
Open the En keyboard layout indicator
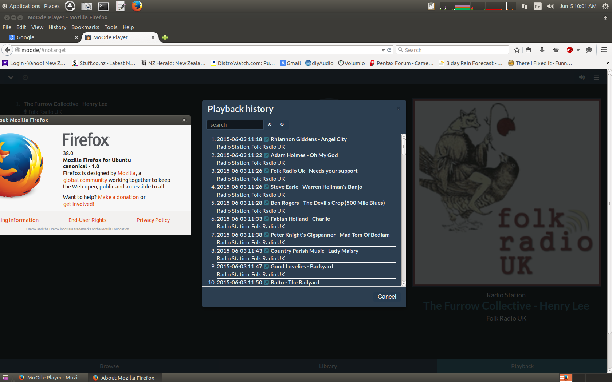(x=538, y=6)
